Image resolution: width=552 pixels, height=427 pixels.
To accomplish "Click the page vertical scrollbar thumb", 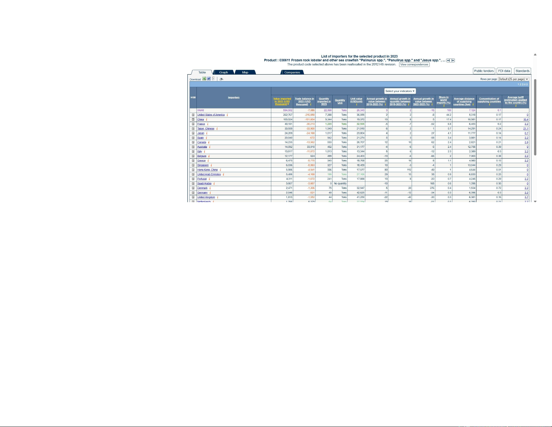I will click(535, 117).
